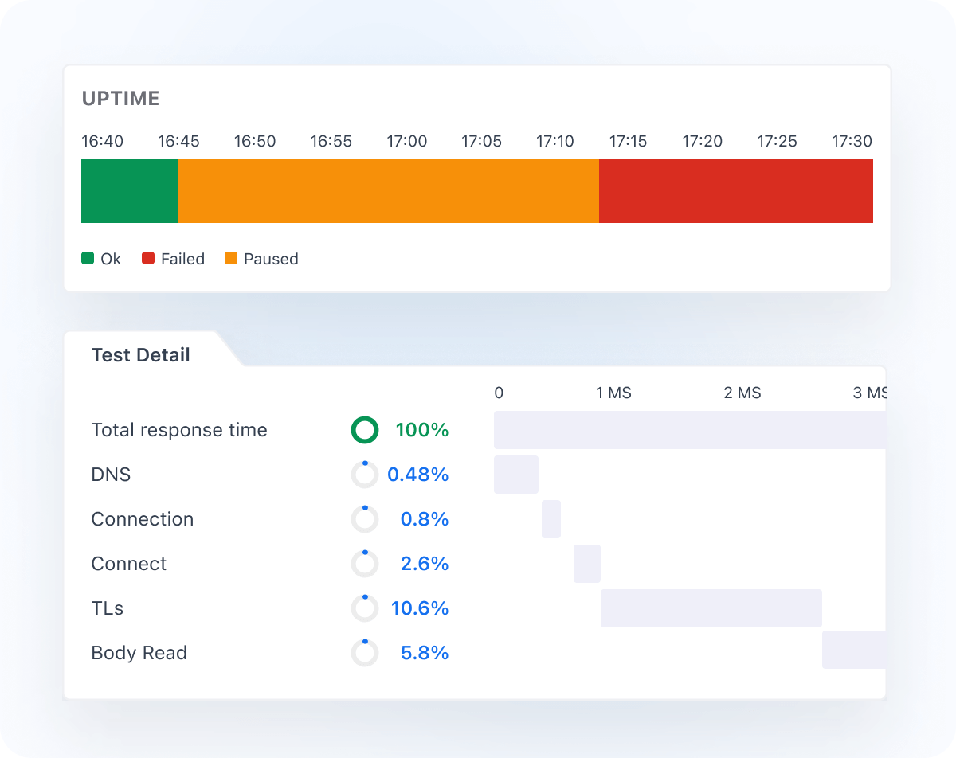The image size is (956, 758).
Task: Select the Total response time row label
Action: click(179, 430)
